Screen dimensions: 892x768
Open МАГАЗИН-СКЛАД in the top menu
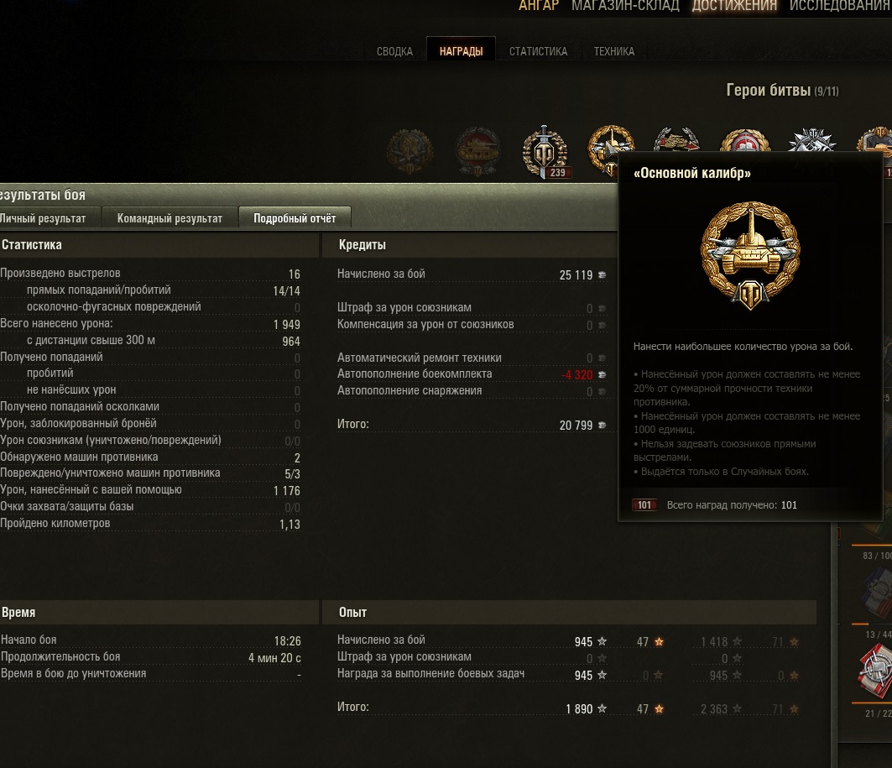click(x=625, y=6)
